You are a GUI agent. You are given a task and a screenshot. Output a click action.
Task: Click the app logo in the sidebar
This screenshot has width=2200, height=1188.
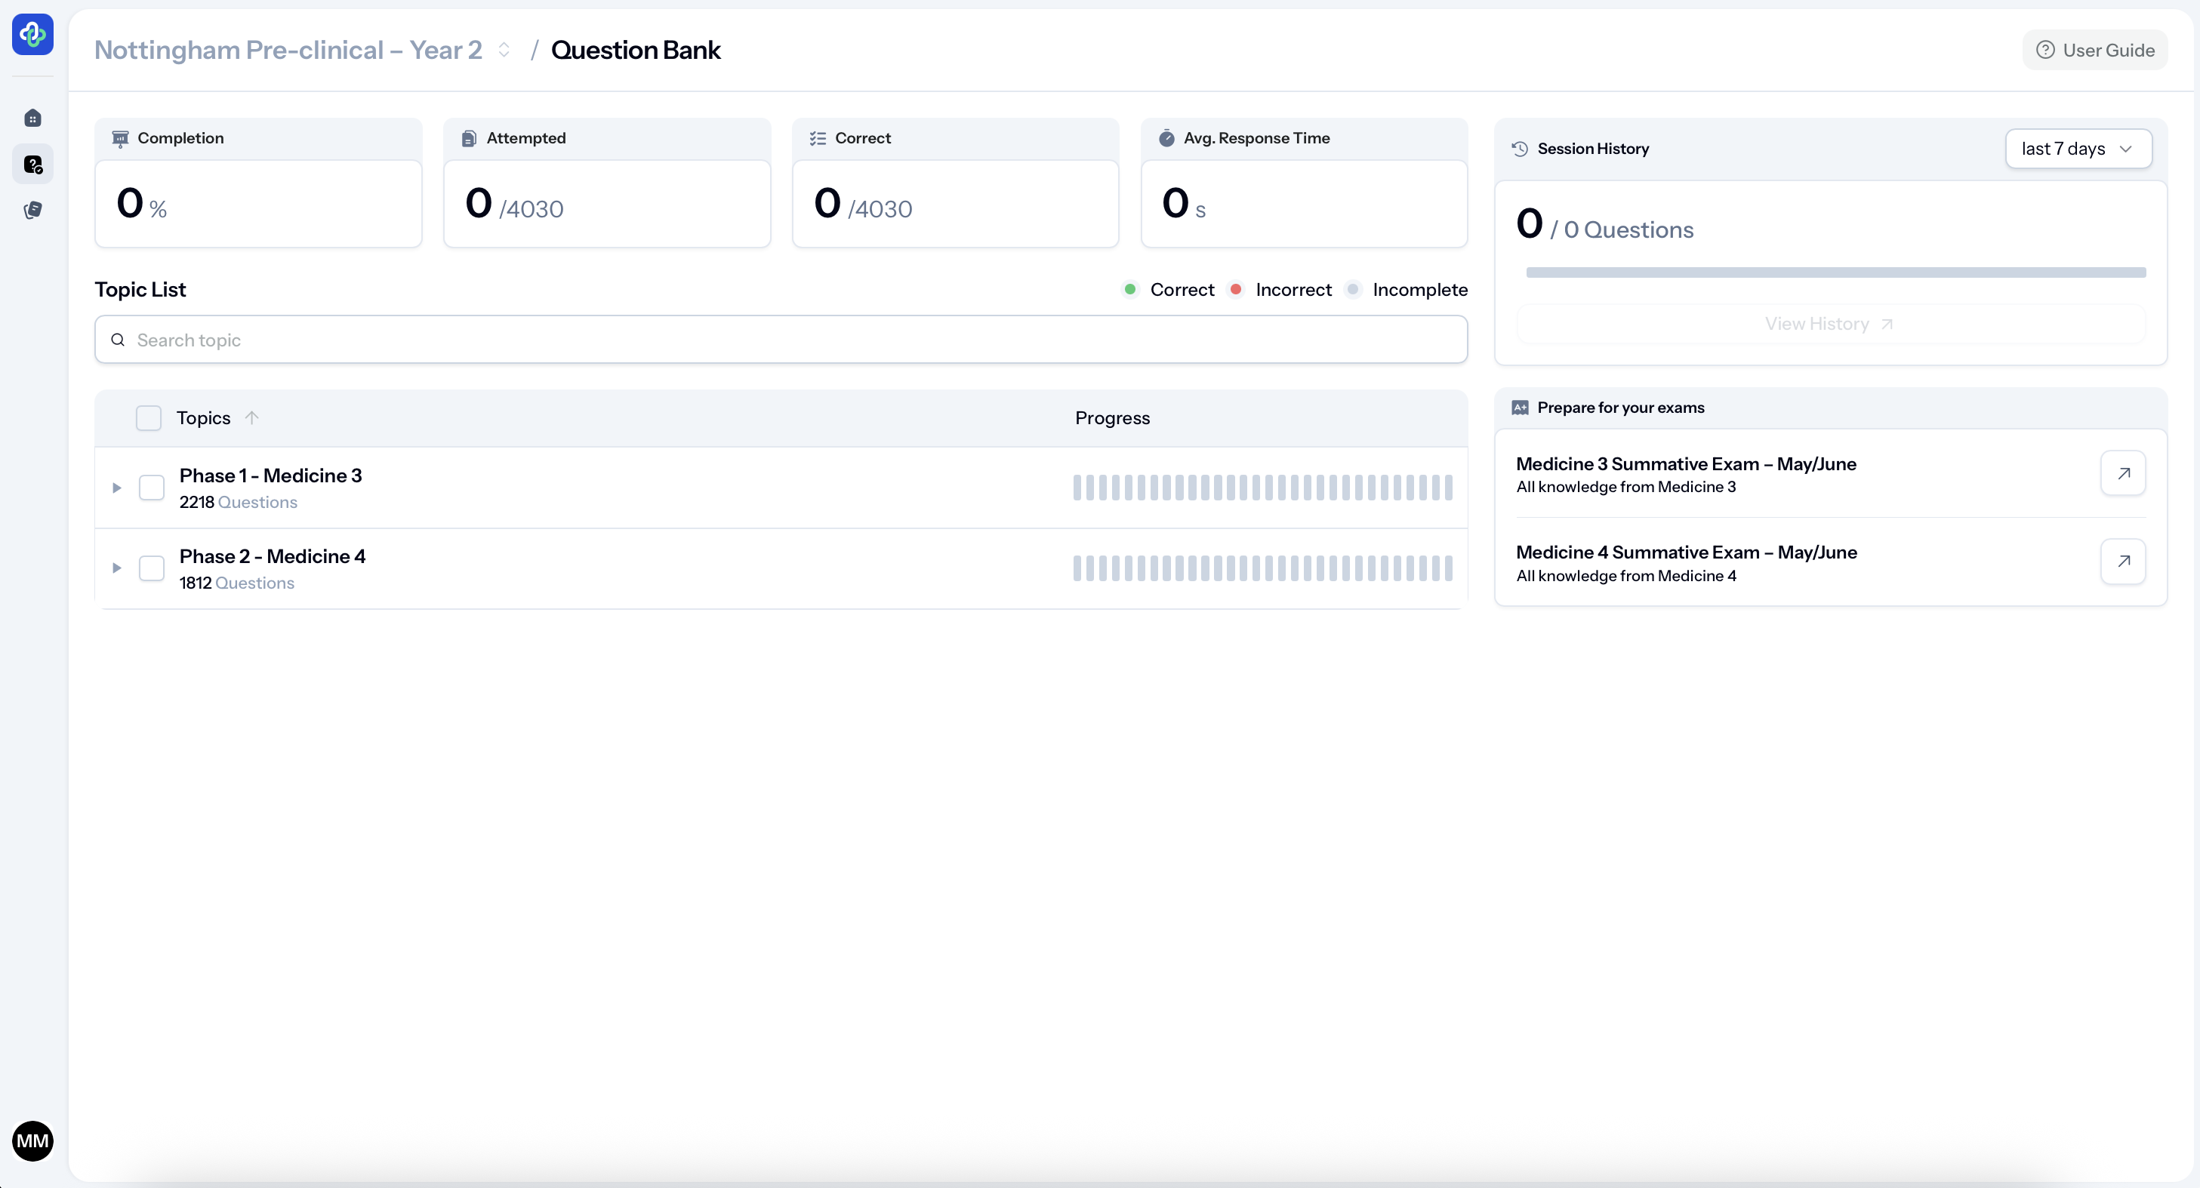point(32,34)
